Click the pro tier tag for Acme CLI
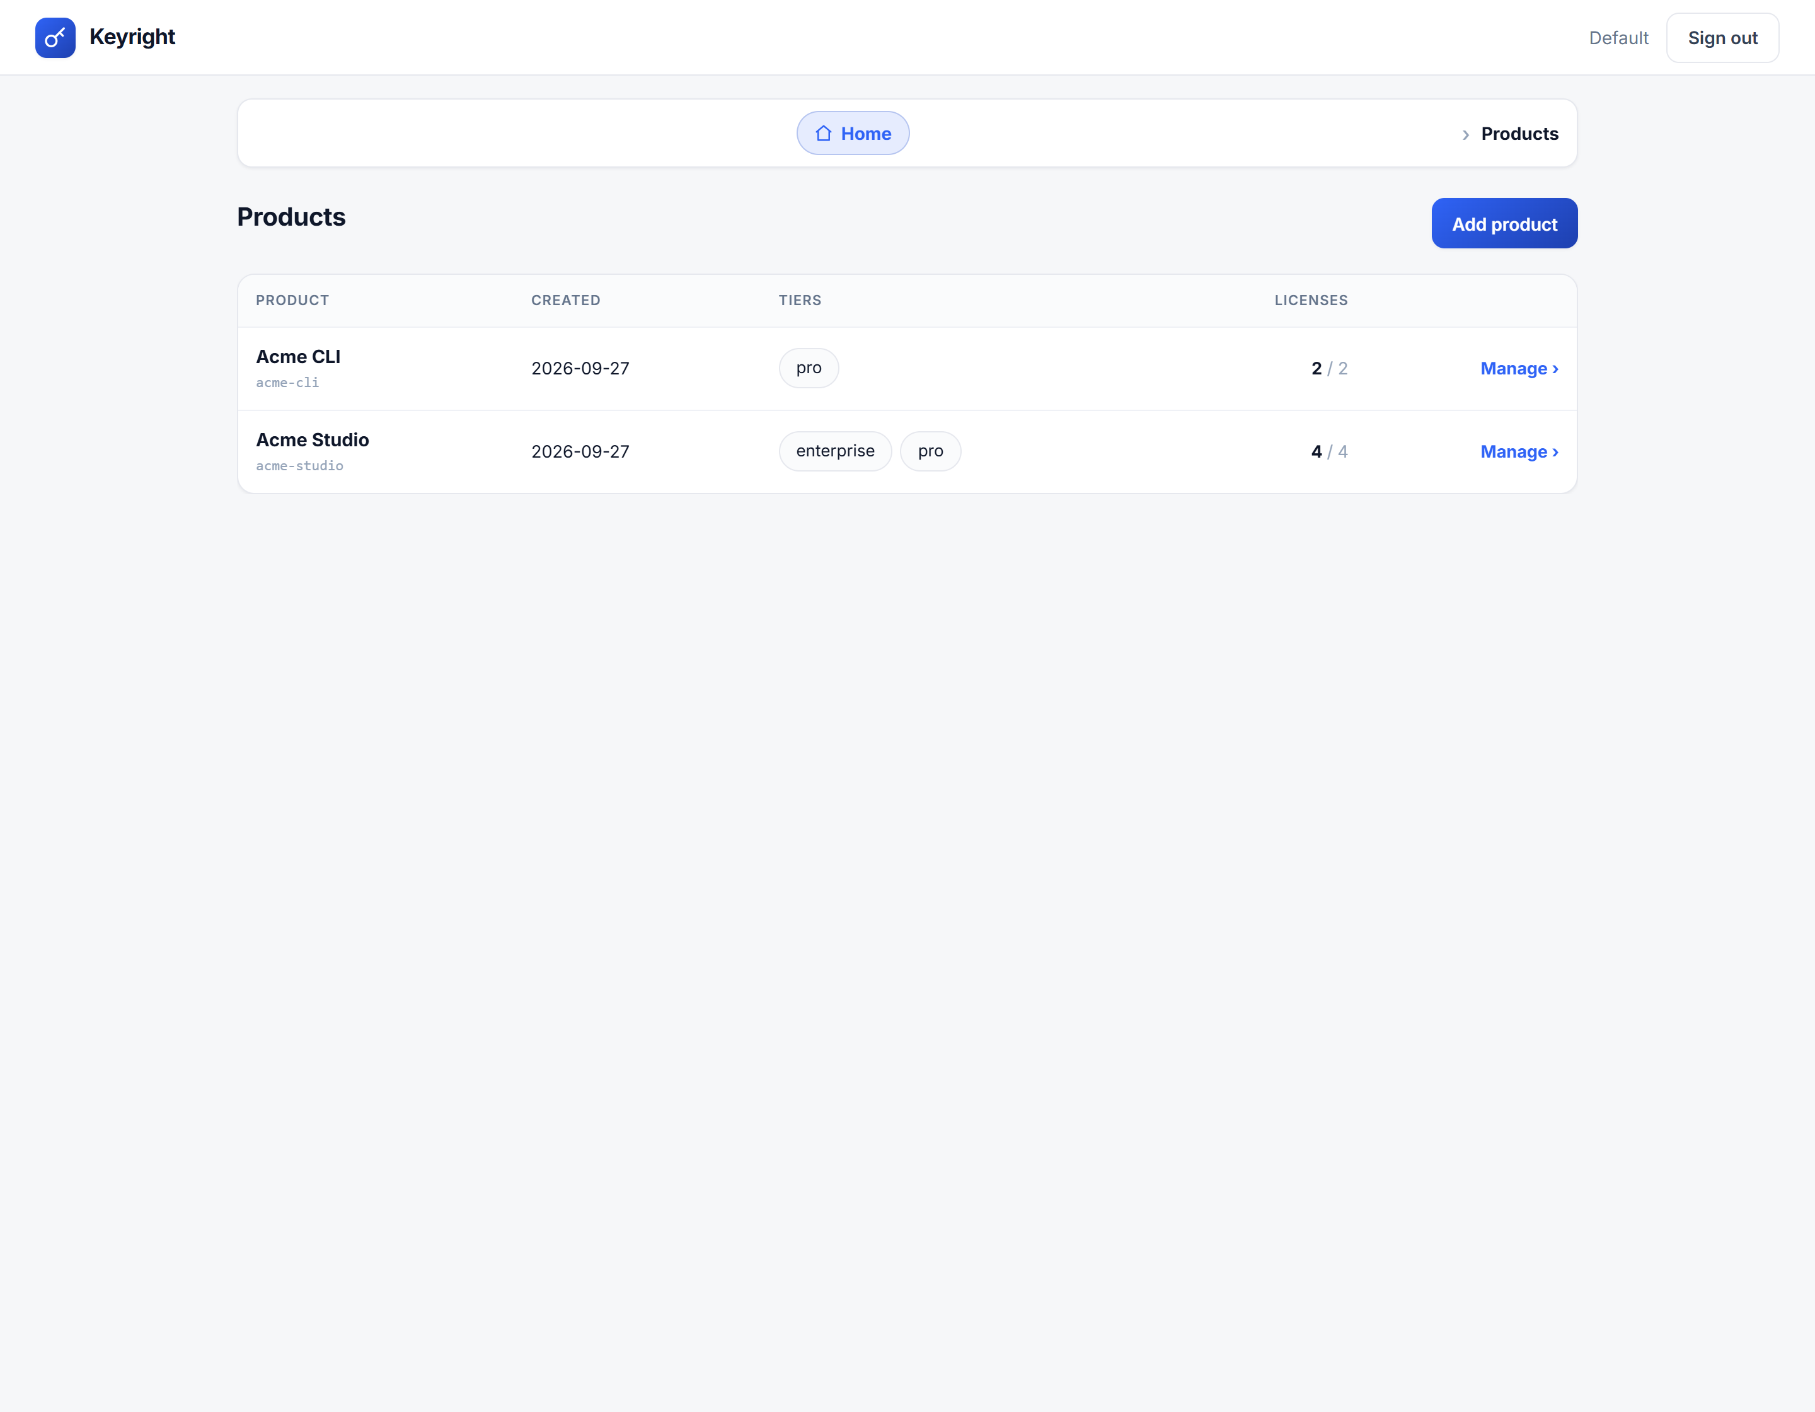This screenshot has width=1815, height=1412. (x=808, y=368)
